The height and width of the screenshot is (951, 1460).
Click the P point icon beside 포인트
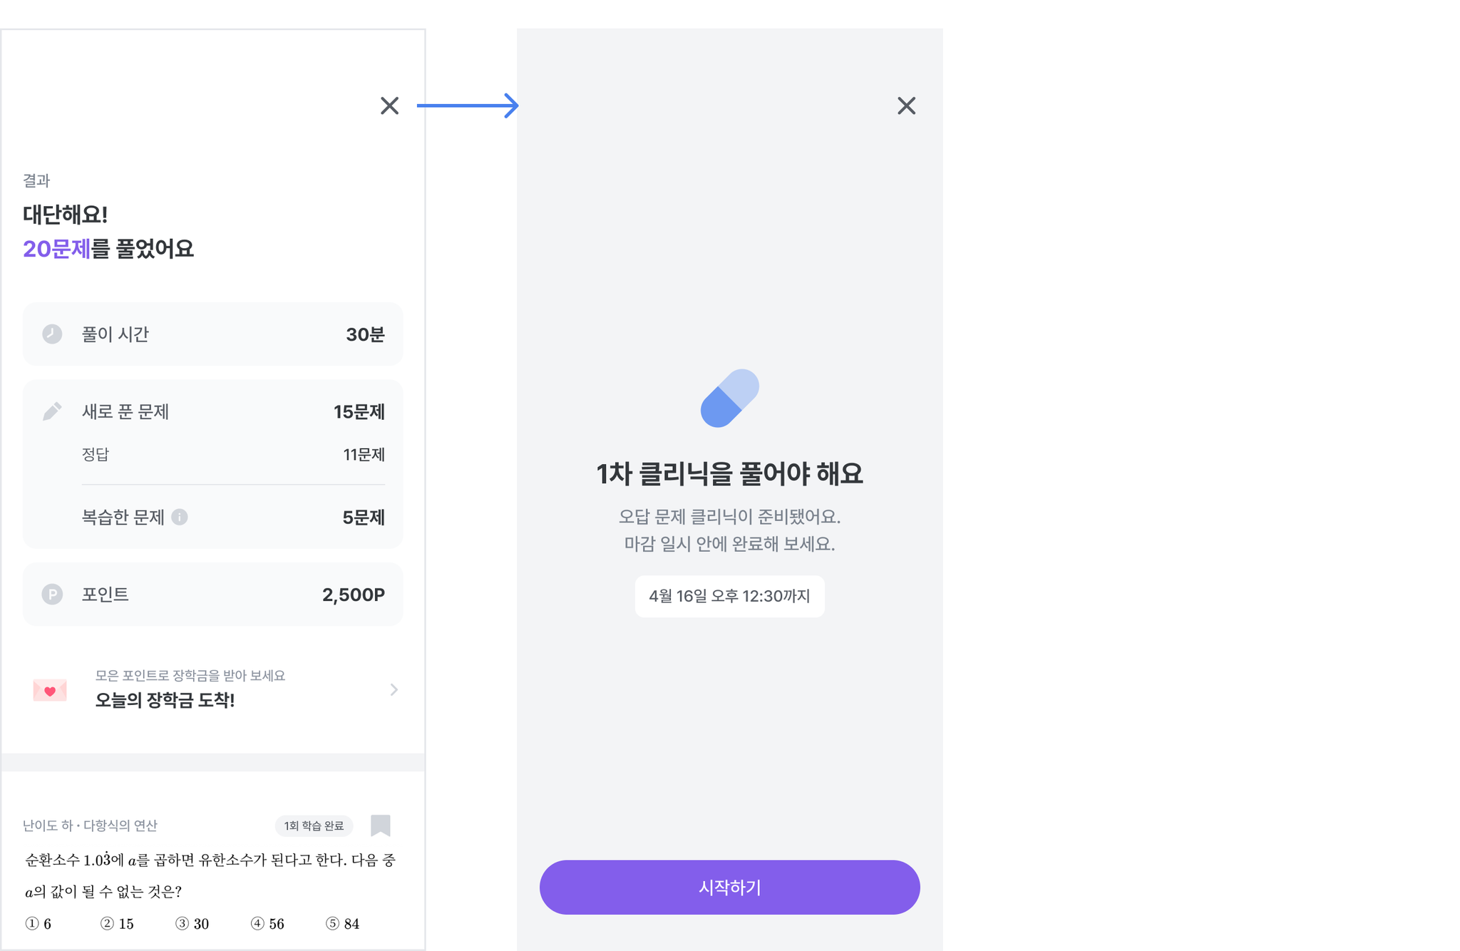[52, 594]
